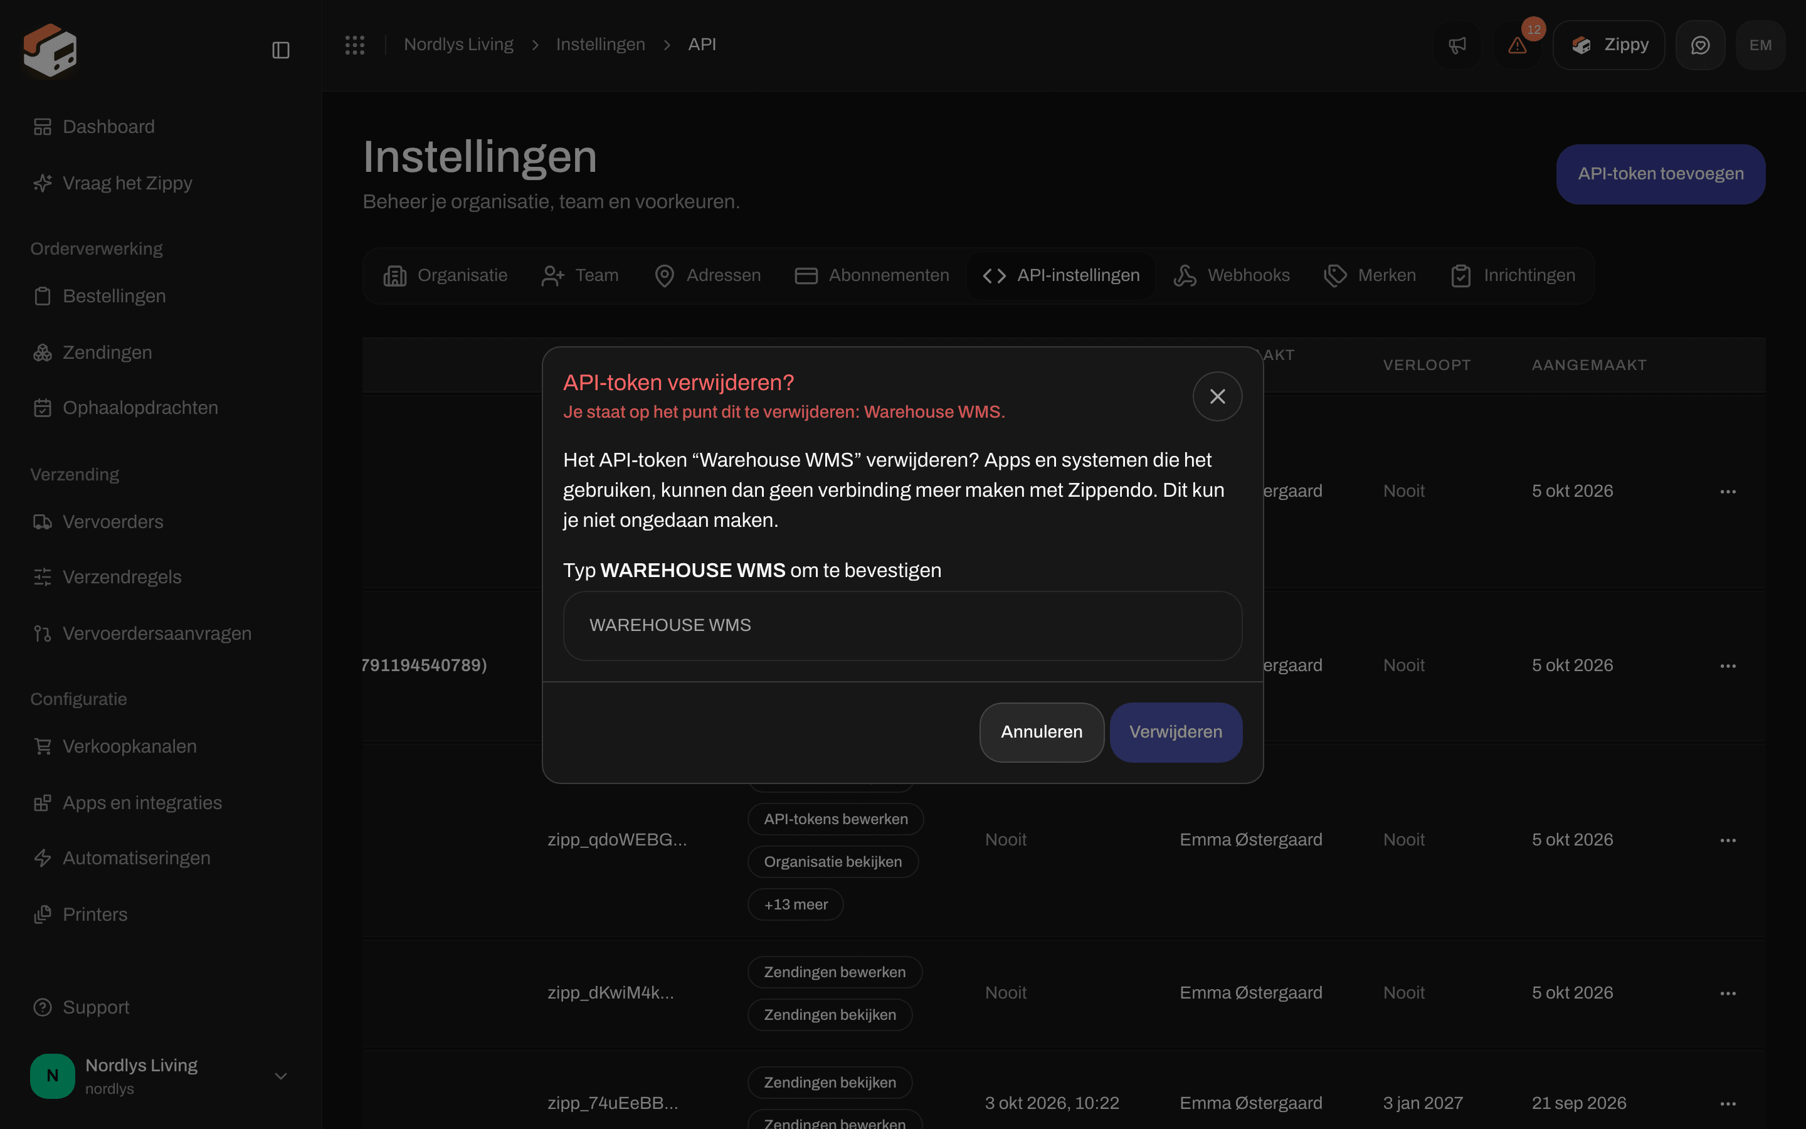Viewport: 1806px width, 1129px height.
Task: Switch to the Organisatie tab
Action: tap(445, 275)
